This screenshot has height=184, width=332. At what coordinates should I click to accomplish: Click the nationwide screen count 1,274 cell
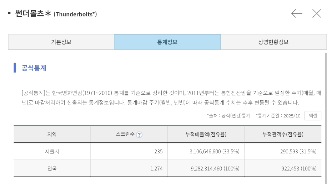point(156,168)
